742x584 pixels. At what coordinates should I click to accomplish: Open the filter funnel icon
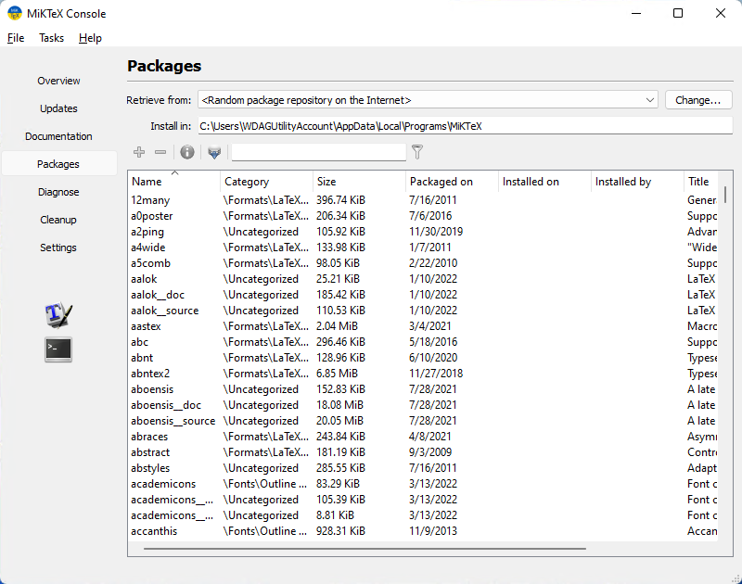coord(416,152)
